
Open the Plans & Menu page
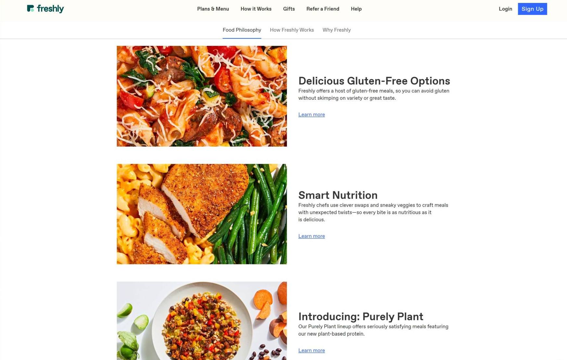213,9
